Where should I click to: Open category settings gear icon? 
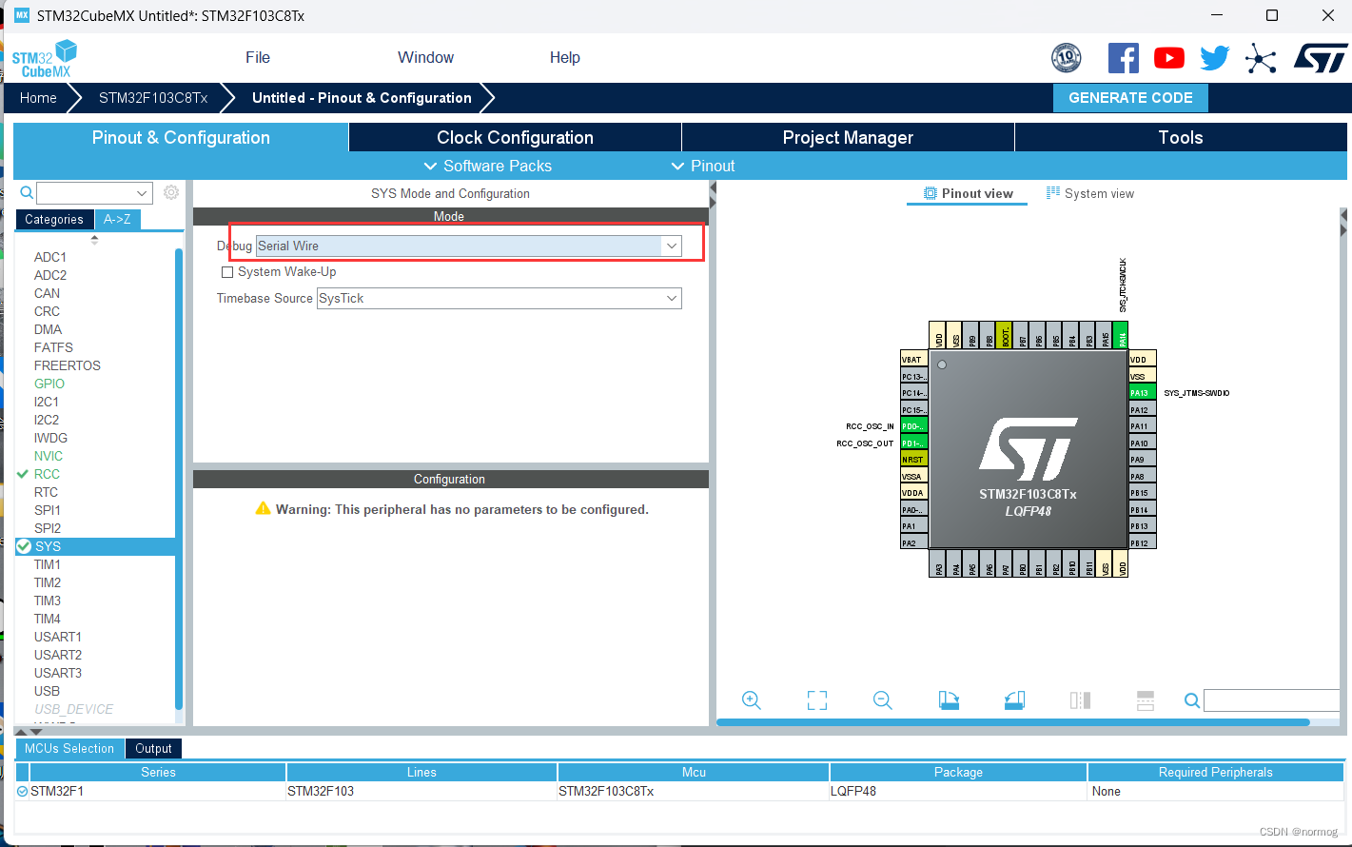click(171, 192)
